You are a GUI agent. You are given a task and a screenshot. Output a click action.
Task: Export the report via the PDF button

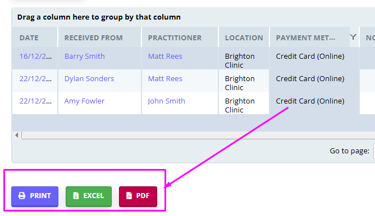[138, 196]
